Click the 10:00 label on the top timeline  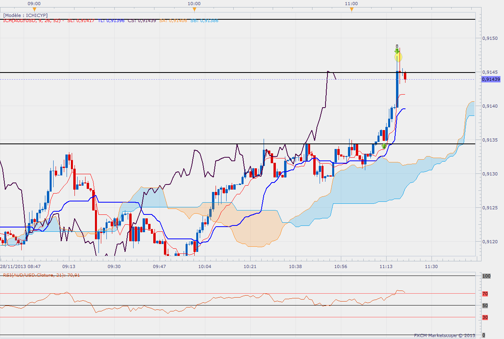[x=194, y=4]
